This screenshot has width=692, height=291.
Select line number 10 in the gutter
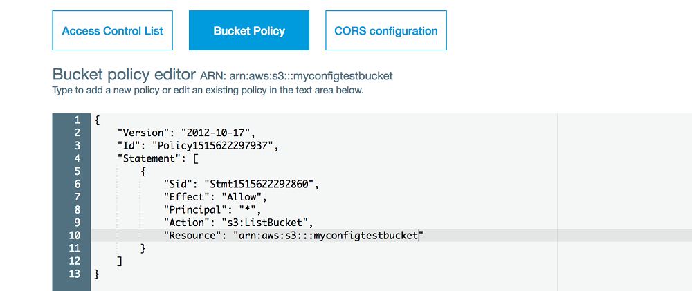tap(75, 236)
